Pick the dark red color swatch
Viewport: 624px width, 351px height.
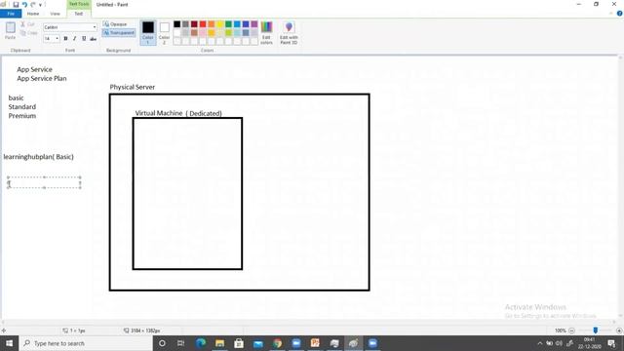pos(194,24)
